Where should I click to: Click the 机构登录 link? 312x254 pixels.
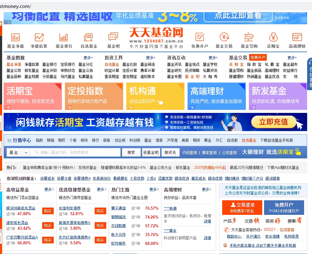(x=291, y=236)
